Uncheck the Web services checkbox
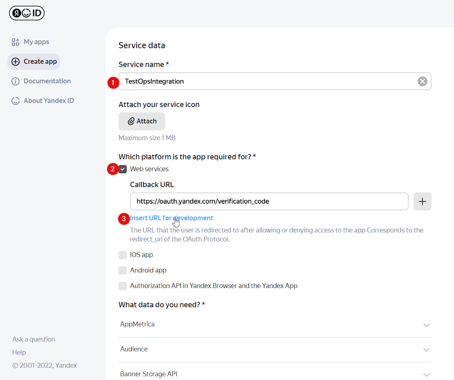The width and height of the screenshot is (454, 380). [123, 169]
